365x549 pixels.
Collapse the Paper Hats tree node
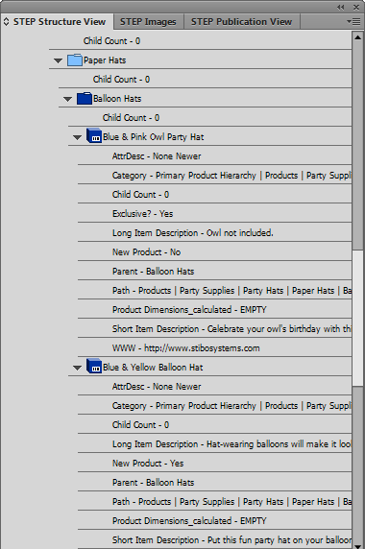click(x=59, y=60)
